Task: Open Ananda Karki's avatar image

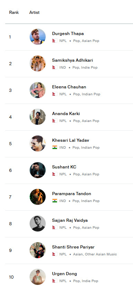Action: pos(38,117)
